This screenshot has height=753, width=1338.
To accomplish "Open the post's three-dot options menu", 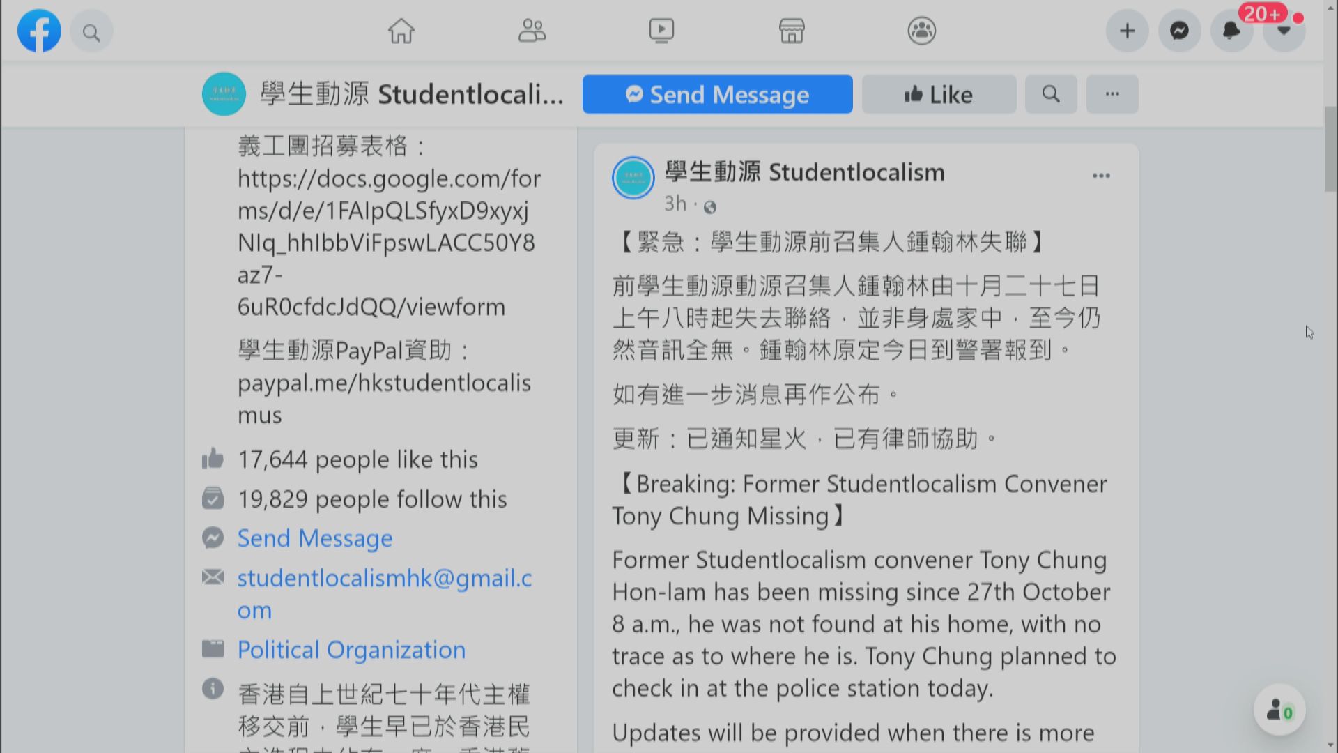I will click(1101, 176).
